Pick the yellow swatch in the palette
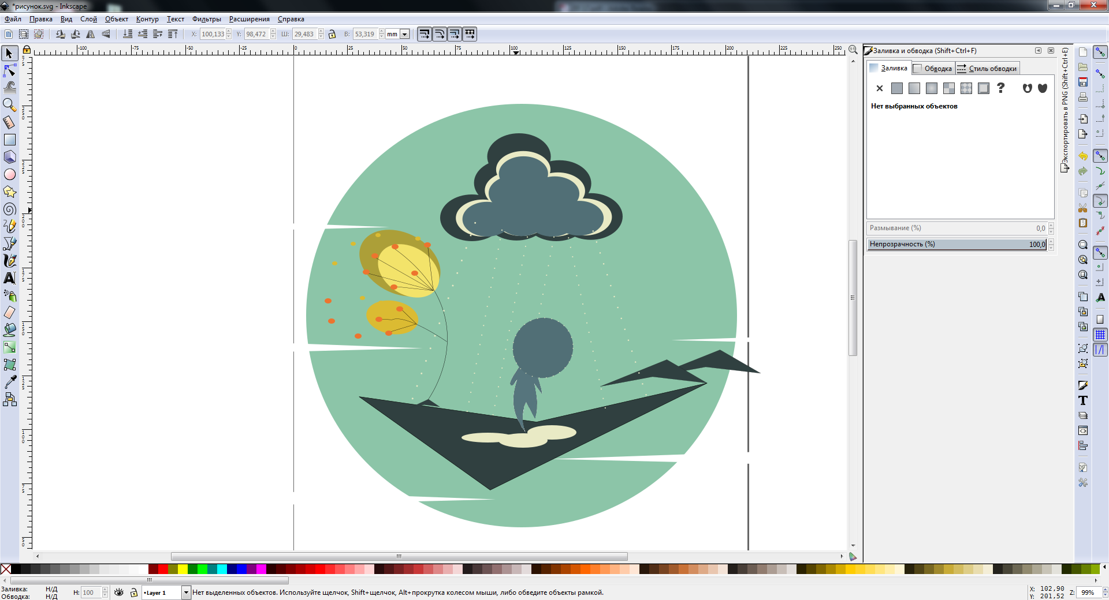This screenshot has width=1109, height=600. pos(183,569)
